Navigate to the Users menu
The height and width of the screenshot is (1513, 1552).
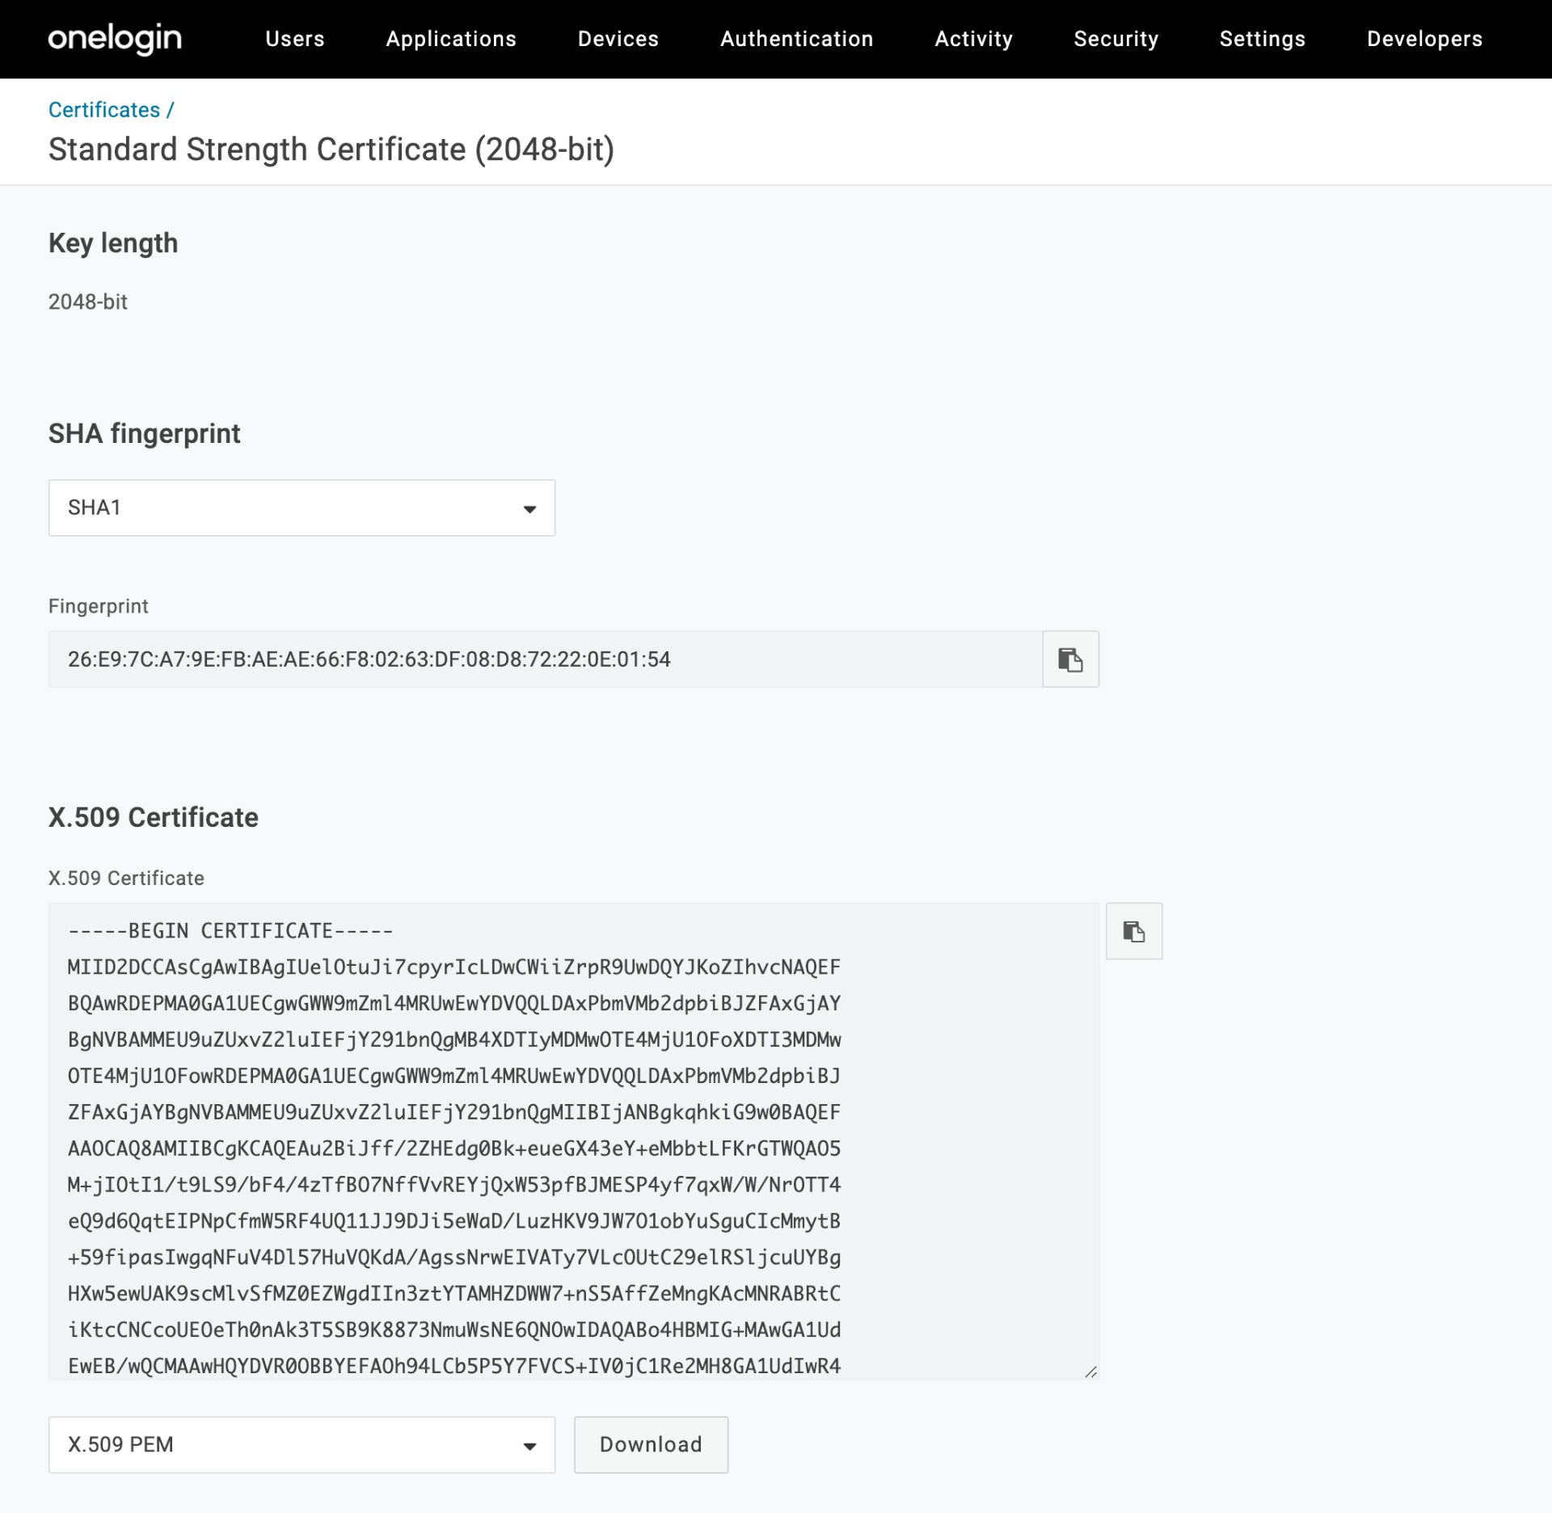coord(294,39)
